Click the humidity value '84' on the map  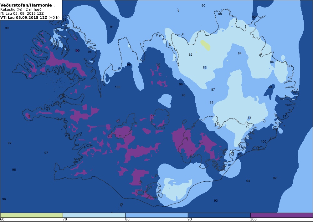tap(239, 53)
